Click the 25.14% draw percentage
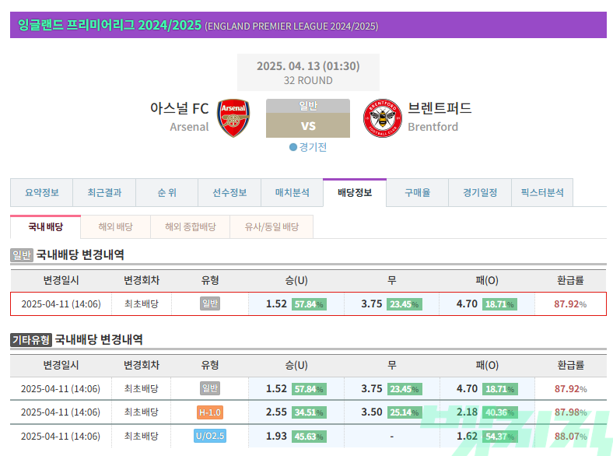Image resolution: width=613 pixels, height=456 pixels. point(405,412)
